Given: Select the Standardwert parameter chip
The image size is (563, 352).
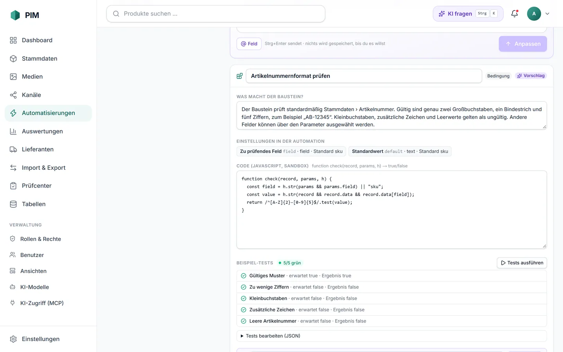Looking at the screenshot, I should tap(400, 151).
